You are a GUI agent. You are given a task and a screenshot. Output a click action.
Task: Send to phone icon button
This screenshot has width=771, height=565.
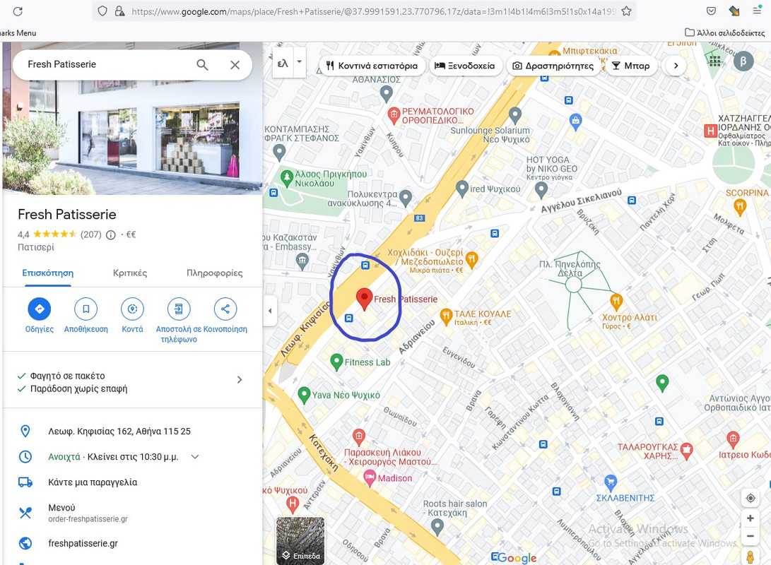click(179, 309)
